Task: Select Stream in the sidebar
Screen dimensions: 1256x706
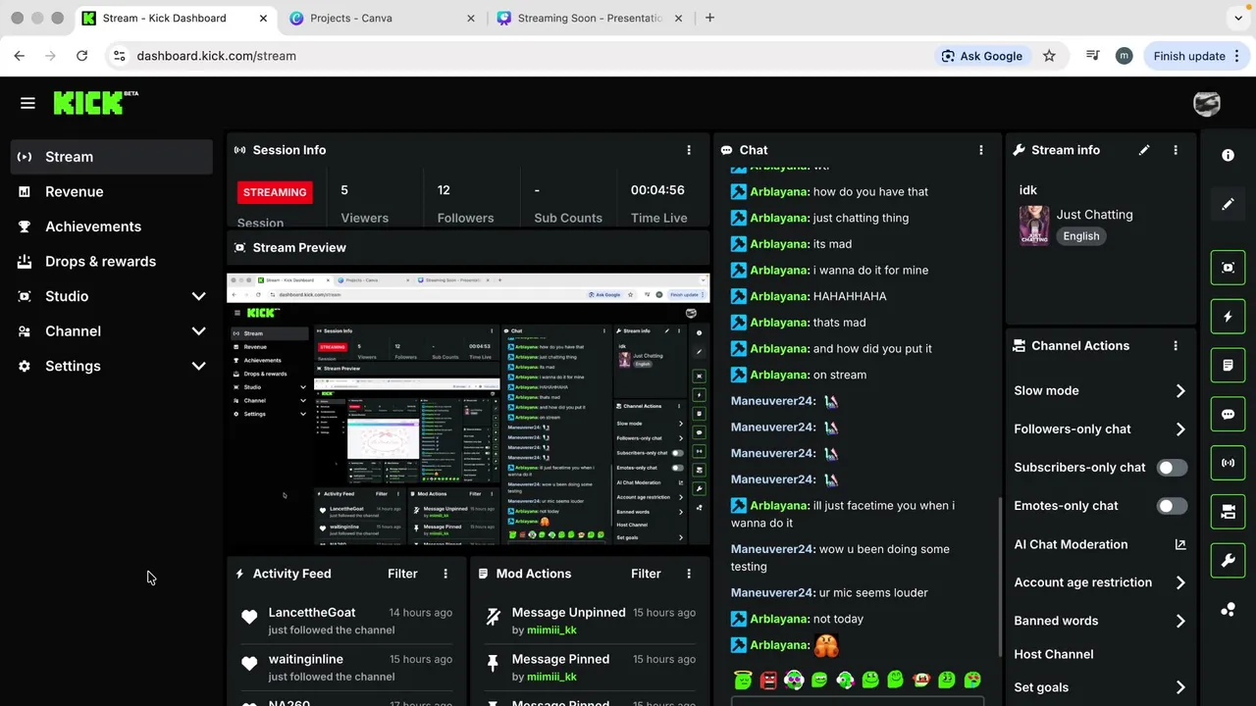Action: coord(112,157)
